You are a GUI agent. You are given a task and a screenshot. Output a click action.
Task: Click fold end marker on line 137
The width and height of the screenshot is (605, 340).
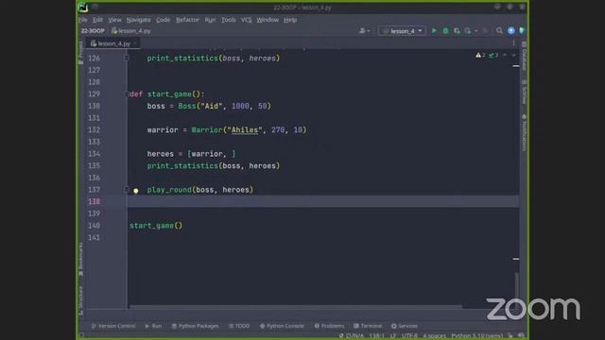(x=126, y=190)
